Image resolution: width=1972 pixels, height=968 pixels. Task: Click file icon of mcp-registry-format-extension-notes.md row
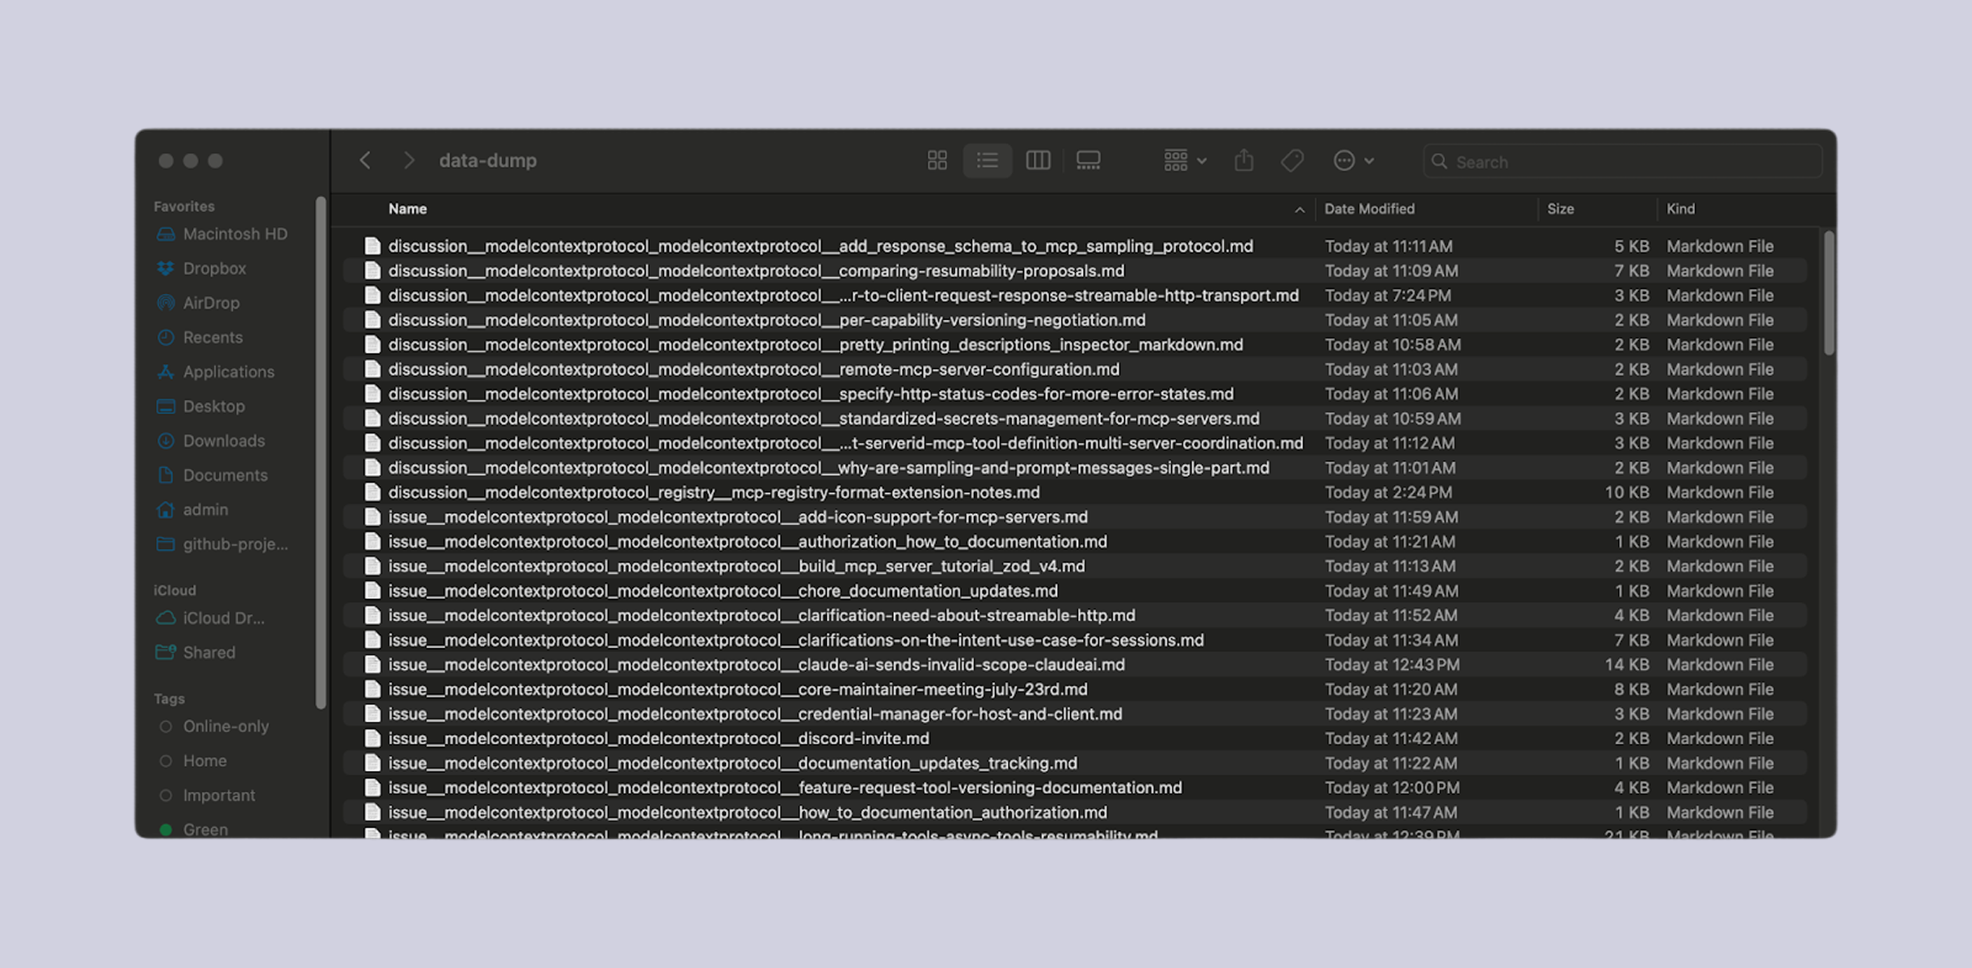(x=372, y=492)
